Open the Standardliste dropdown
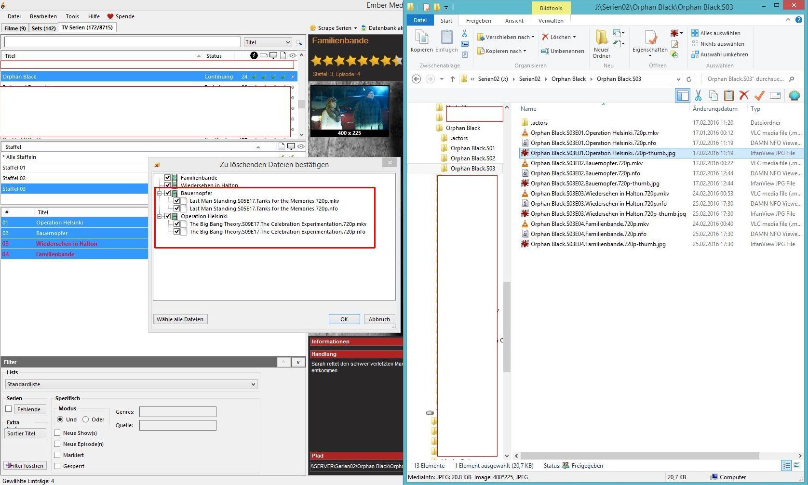The height and width of the screenshot is (485, 808). coord(131,384)
